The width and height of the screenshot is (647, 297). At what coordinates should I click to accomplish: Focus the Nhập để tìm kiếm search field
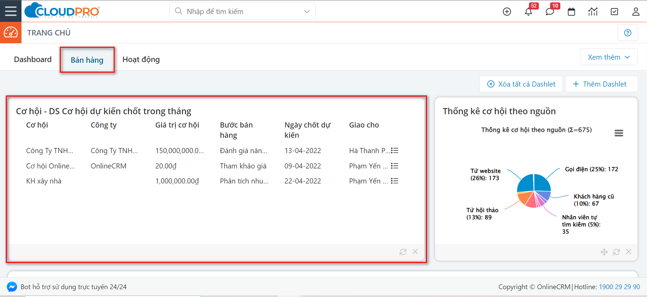point(242,11)
